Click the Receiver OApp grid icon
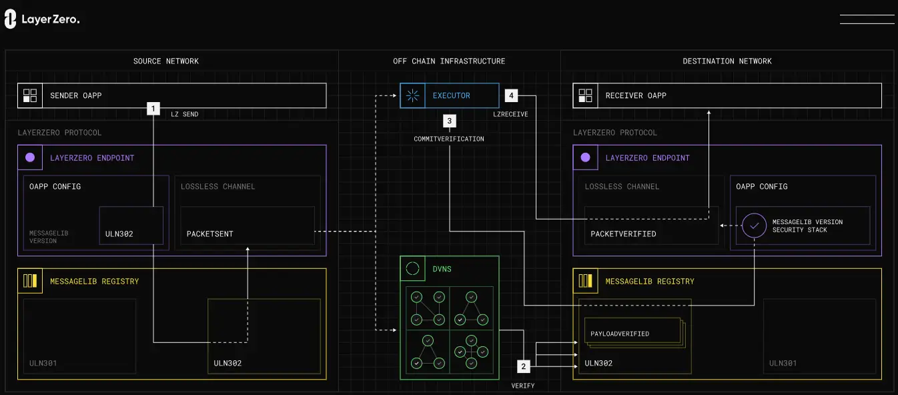Viewport: 898px width, 395px height. click(585, 95)
